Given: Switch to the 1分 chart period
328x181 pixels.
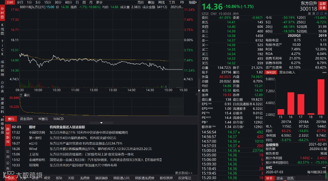Looking at the screenshot, I should (29, 2).
